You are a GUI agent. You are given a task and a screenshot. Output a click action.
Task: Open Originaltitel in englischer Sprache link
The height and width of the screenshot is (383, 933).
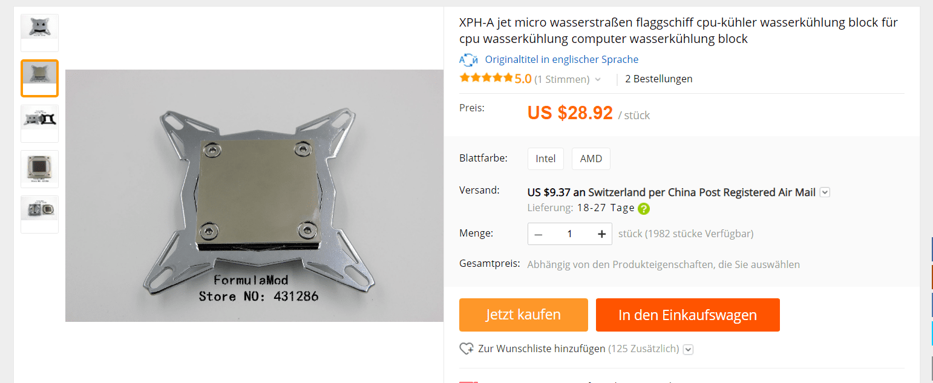tap(561, 59)
